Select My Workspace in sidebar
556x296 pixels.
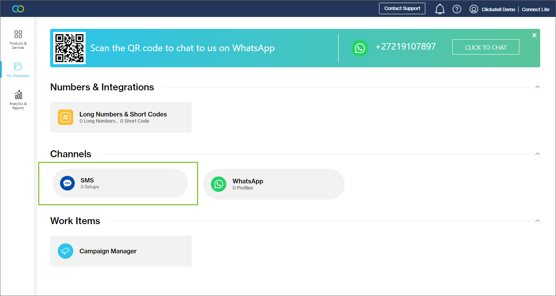point(18,70)
